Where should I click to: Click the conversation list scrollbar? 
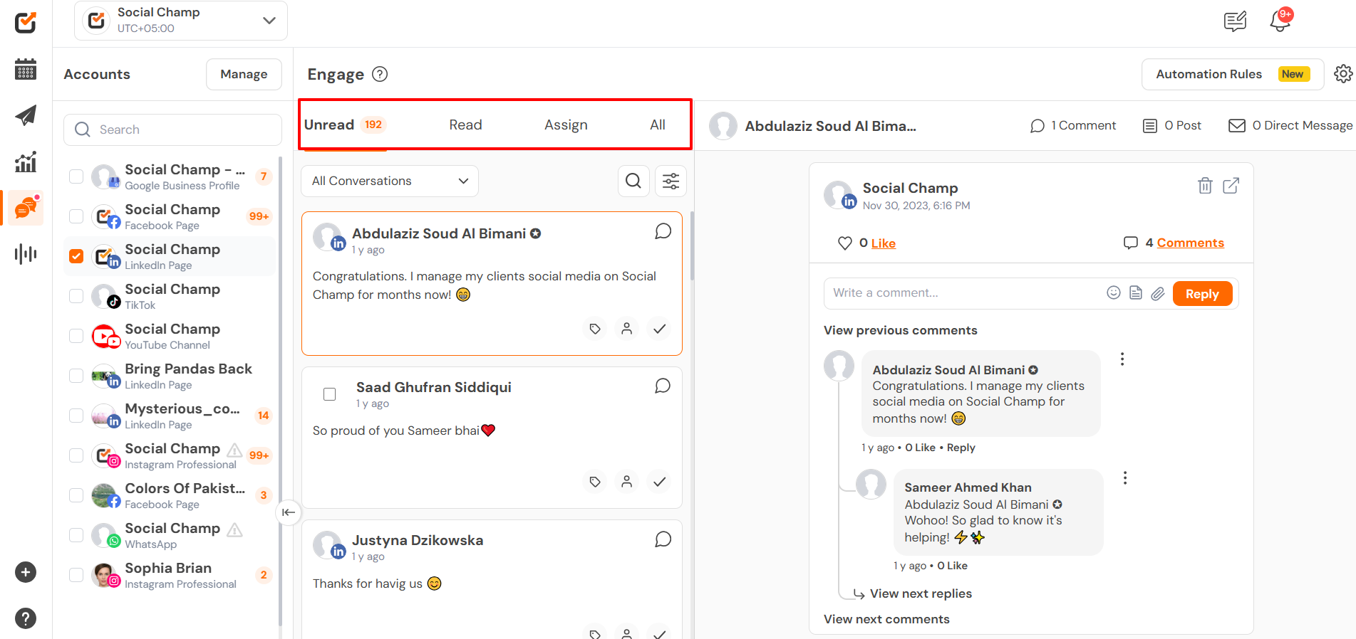coord(692,245)
